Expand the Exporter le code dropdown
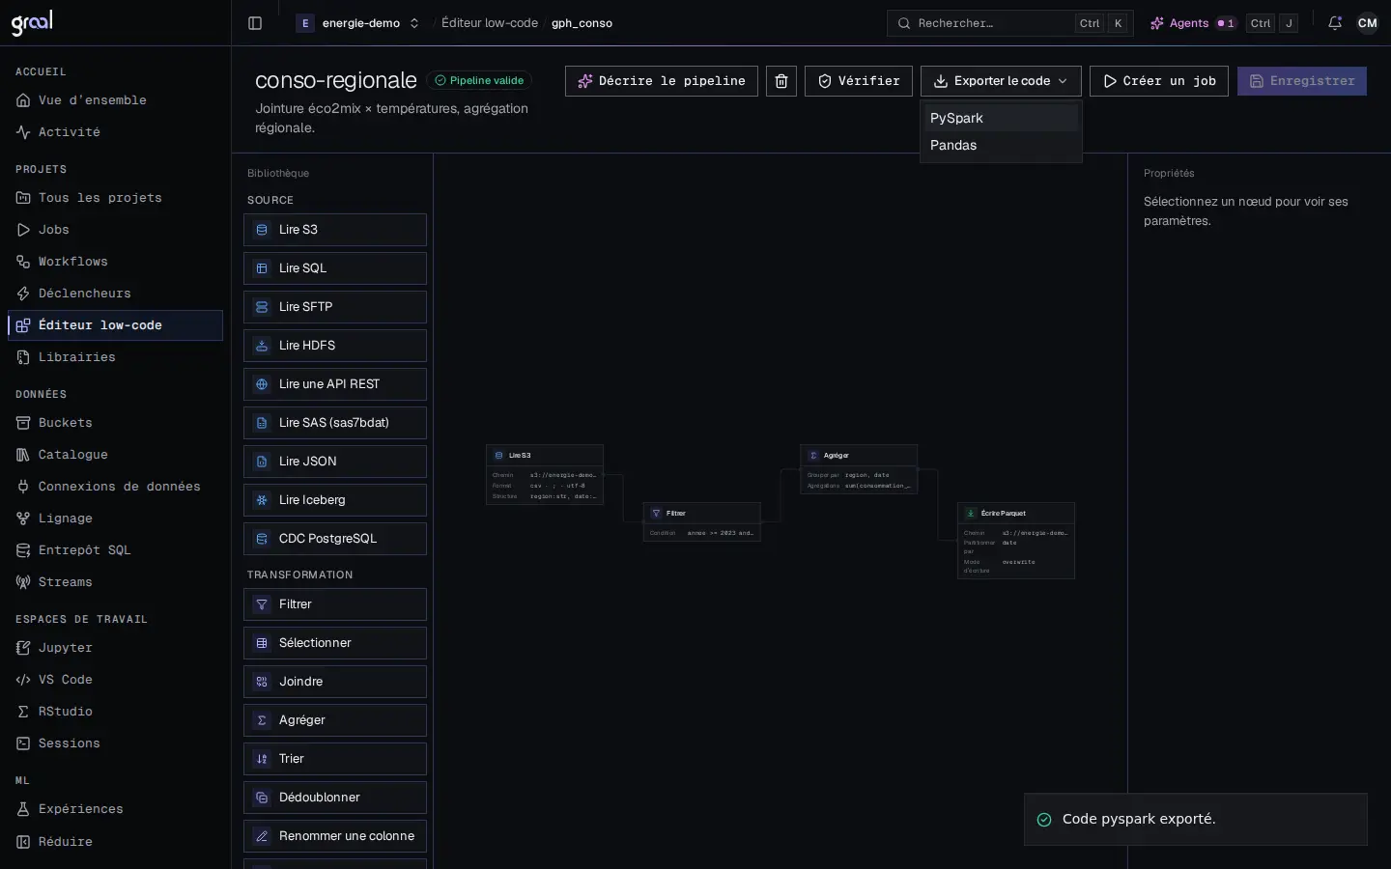The width and height of the screenshot is (1391, 869). [x=1001, y=81]
